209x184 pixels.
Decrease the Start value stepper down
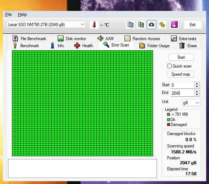(197, 86)
